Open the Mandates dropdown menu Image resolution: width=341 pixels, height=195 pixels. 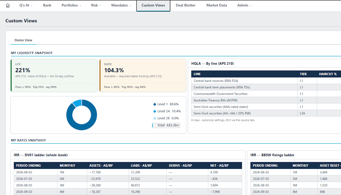(121, 6)
